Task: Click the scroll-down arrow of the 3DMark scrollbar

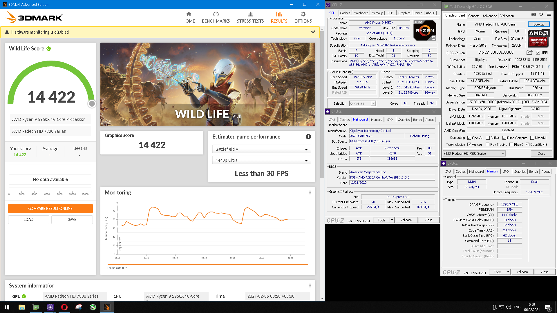Action: tap(322, 299)
